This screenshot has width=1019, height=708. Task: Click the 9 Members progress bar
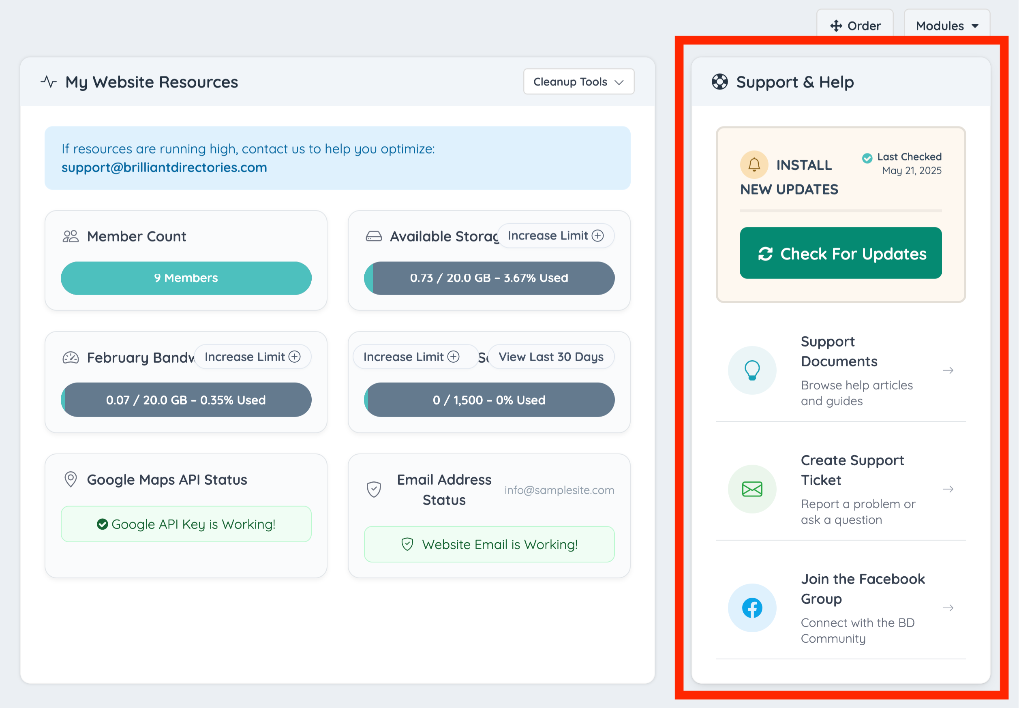click(186, 278)
